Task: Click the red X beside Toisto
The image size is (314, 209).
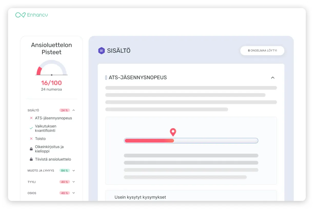Action: (x=31, y=138)
